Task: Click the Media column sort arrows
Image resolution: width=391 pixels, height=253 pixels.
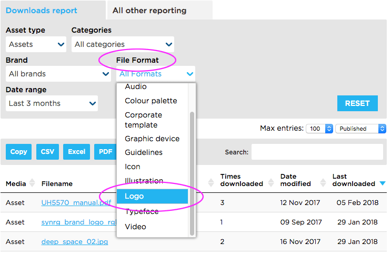Action: point(32,183)
